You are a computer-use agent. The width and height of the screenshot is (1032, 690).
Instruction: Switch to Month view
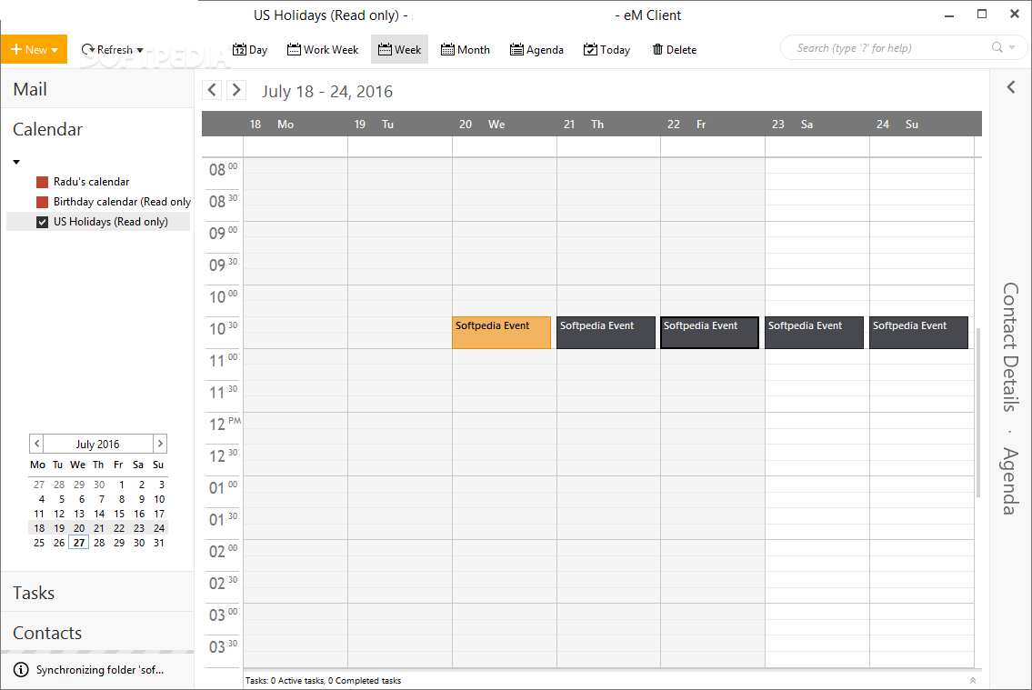tap(466, 49)
